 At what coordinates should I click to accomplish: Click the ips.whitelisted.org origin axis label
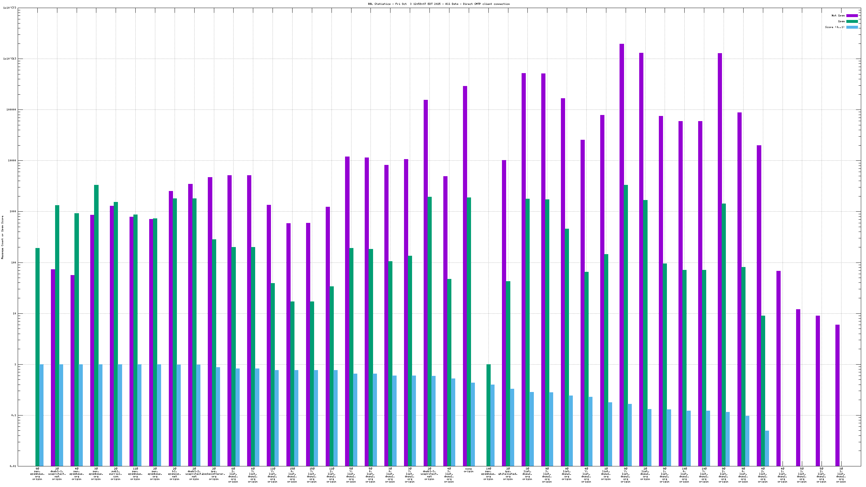508,473
